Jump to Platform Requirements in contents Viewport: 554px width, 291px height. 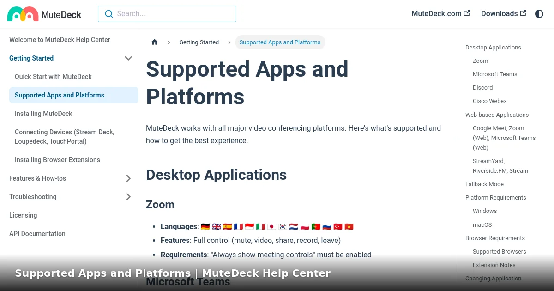(x=495, y=198)
